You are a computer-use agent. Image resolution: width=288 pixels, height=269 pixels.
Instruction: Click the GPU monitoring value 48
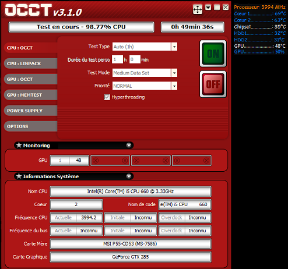click(x=79, y=160)
